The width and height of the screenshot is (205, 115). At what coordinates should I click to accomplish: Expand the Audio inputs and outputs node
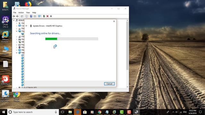click(x=17, y=23)
